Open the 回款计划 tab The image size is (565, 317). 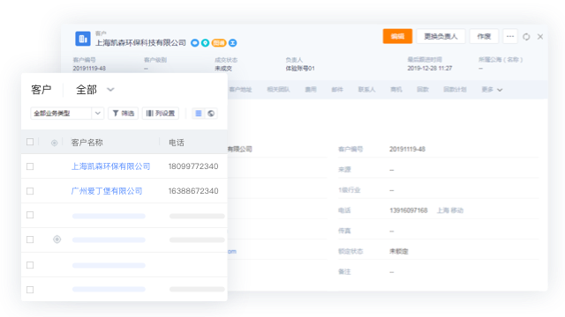pyautogui.click(x=455, y=90)
